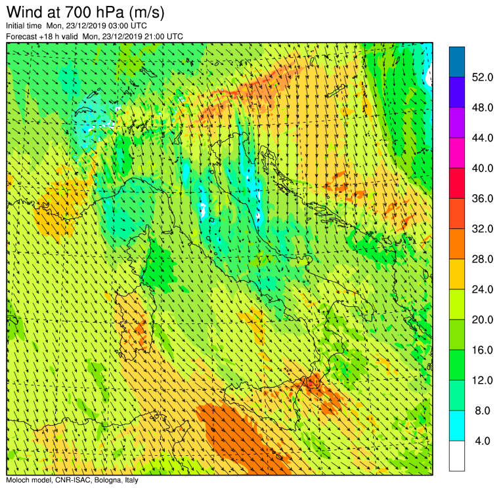This screenshot has width=499, height=490.
Task: Click the 8.0 colorbar label
Action: point(483,411)
